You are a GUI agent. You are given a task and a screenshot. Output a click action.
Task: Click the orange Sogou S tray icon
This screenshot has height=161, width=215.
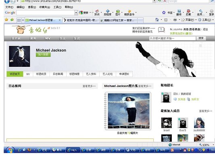[172, 150]
